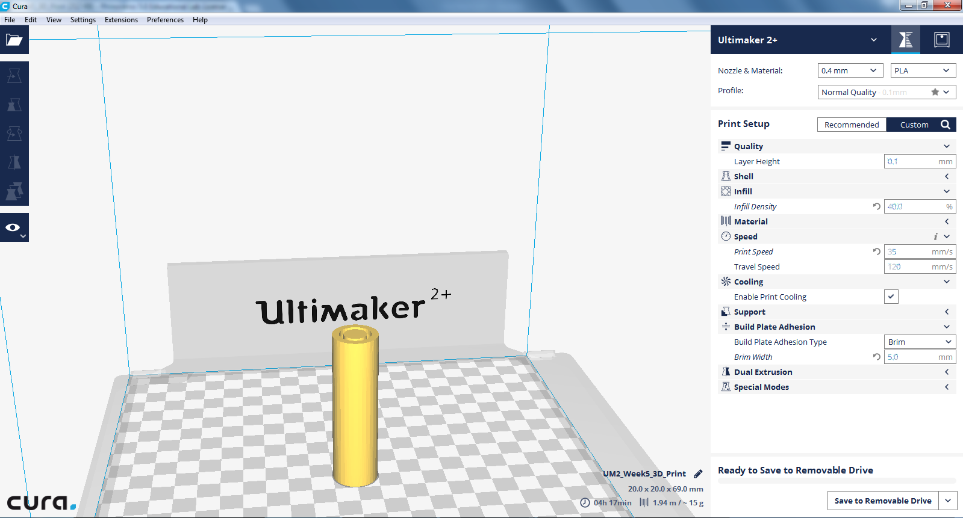
Task: Open the Normal Quality profile dropdown
Action: point(887,92)
